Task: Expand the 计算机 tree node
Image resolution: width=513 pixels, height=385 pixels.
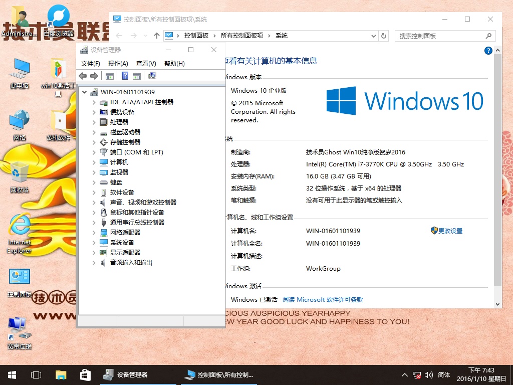Action: (94, 162)
